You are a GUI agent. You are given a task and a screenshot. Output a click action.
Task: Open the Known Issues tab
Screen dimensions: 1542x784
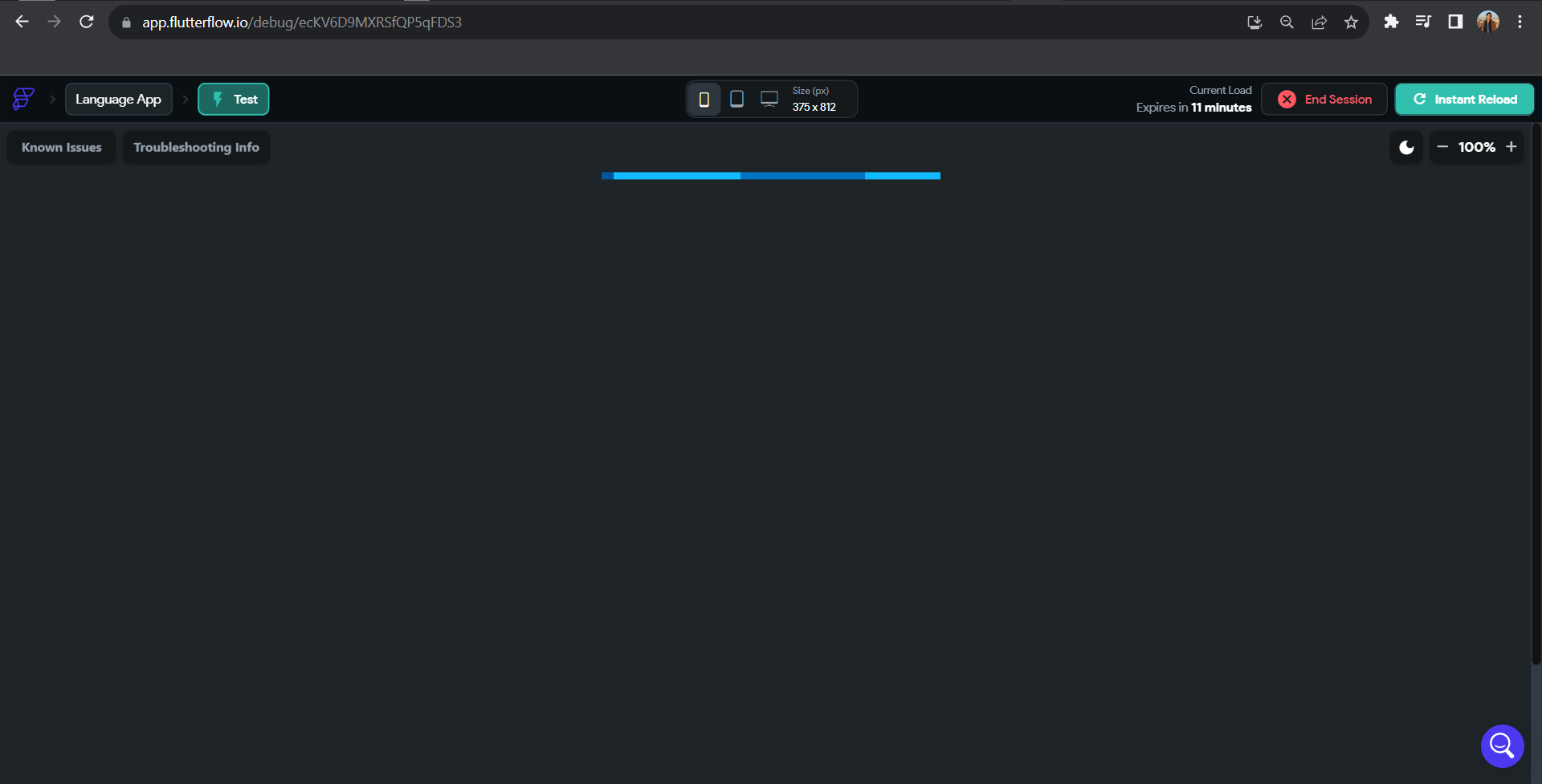click(61, 147)
